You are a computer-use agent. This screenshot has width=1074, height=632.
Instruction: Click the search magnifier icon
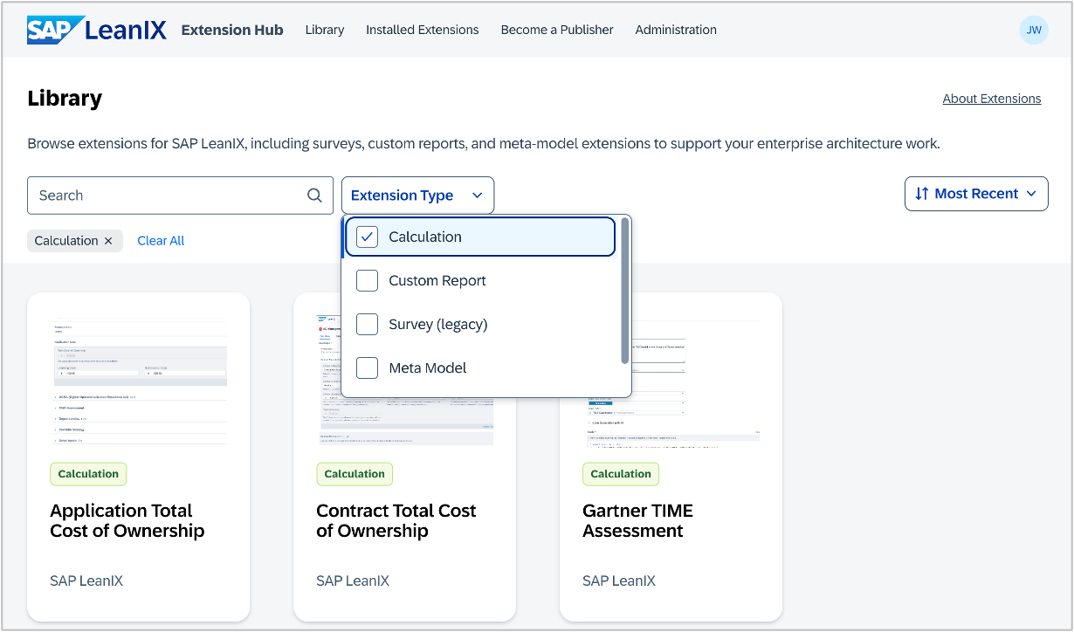click(314, 196)
